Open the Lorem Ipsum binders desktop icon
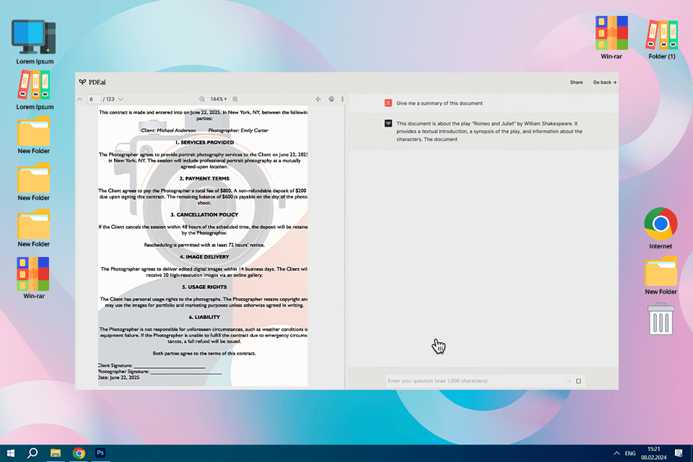This screenshot has width=693, height=462. tap(35, 91)
